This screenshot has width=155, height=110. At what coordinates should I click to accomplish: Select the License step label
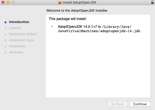coord(15,28)
